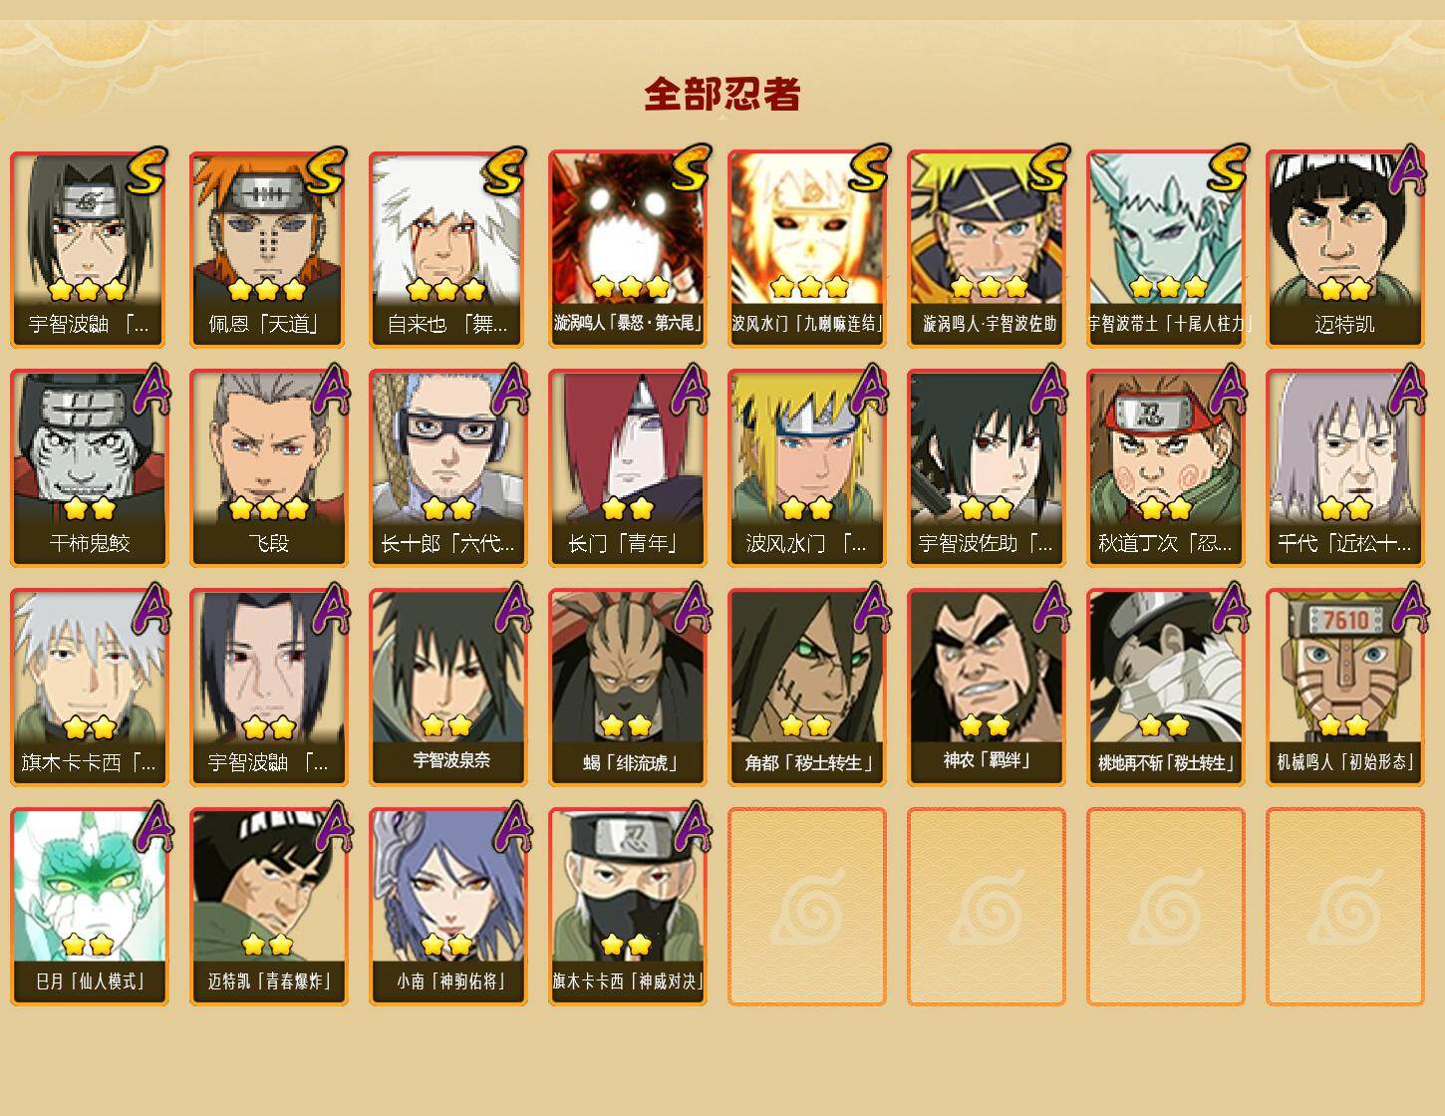Open the 旗木卡卡西「神威对决」 card
The width and height of the screenshot is (1445, 1116).
point(628,907)
